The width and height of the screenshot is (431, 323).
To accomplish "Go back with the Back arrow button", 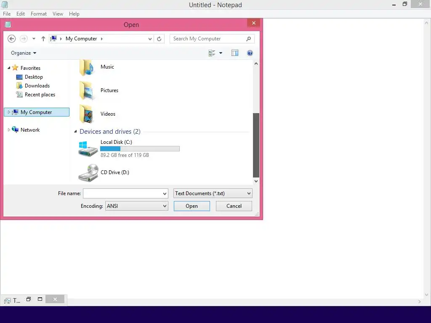I will tap(11, 39).
